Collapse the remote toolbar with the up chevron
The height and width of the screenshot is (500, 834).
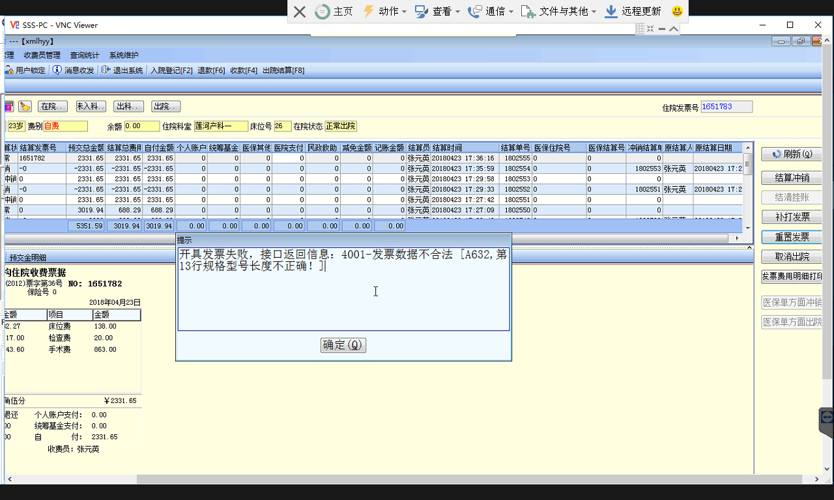pyautogui.click(x=674, y=29)
